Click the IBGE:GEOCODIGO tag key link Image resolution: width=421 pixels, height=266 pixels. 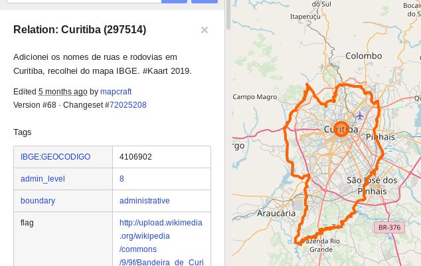point(56,157)
